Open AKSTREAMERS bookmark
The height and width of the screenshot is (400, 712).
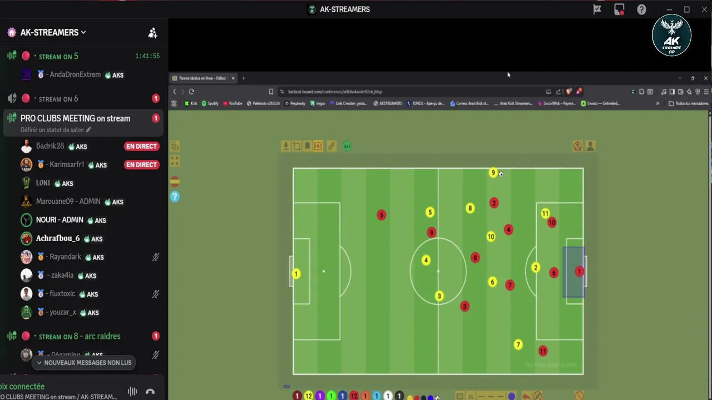(x=388, y=103)
